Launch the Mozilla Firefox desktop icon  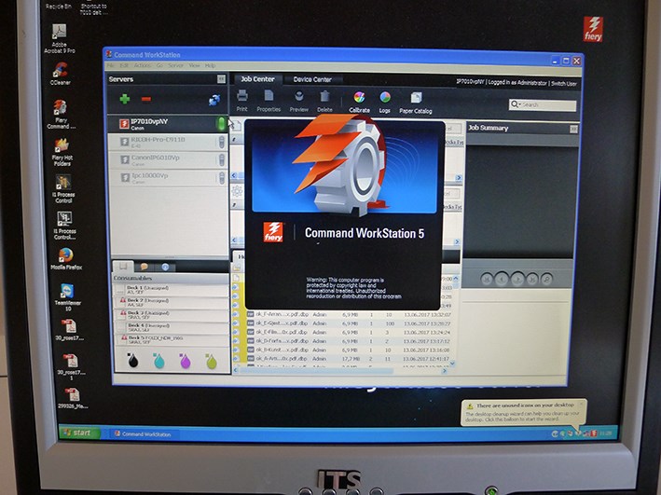pos(66,258)
